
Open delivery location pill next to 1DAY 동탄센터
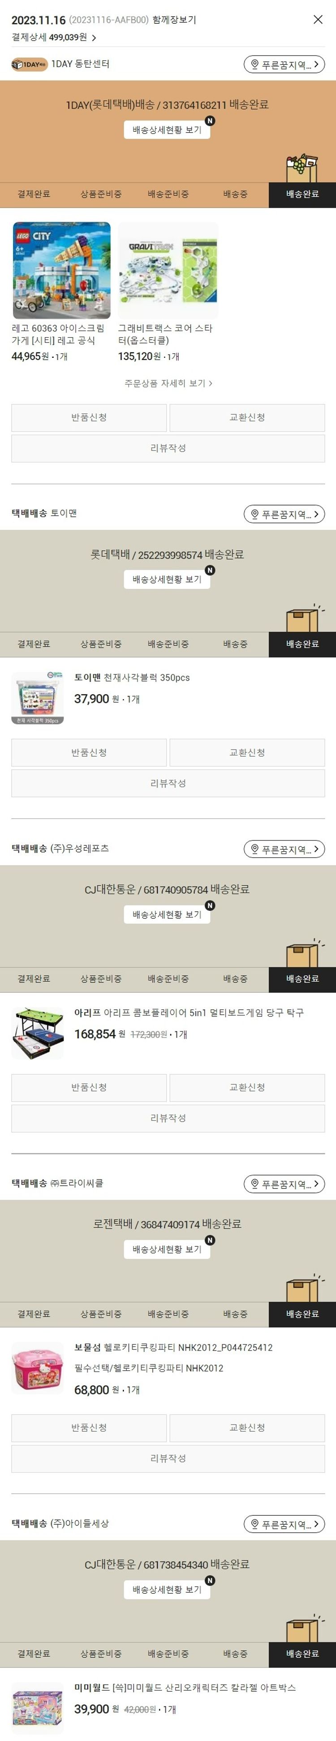(284, 64)
